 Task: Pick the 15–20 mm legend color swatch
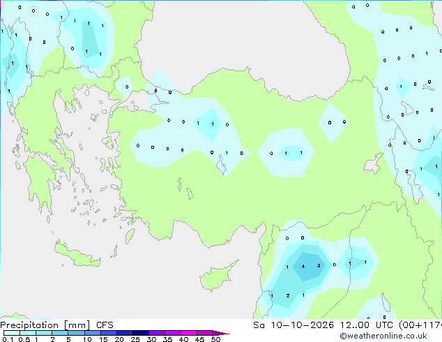point(108,333)
